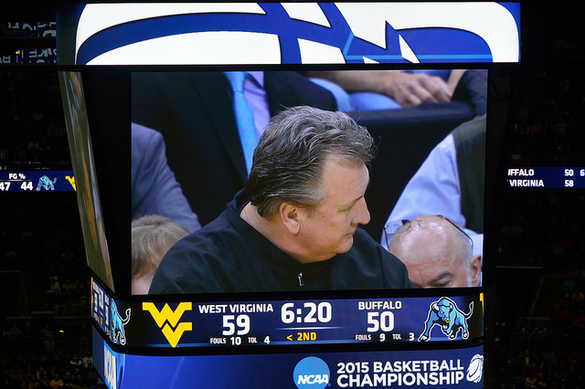Click the yellow possession arrow next to 2ND
This screenshot has width=585, height=389.
[x=290, y=337]
